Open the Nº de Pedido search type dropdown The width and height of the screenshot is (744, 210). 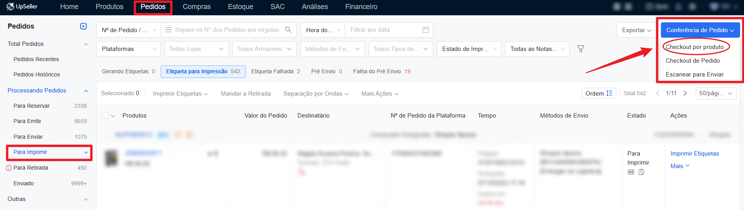click(129, 30)
